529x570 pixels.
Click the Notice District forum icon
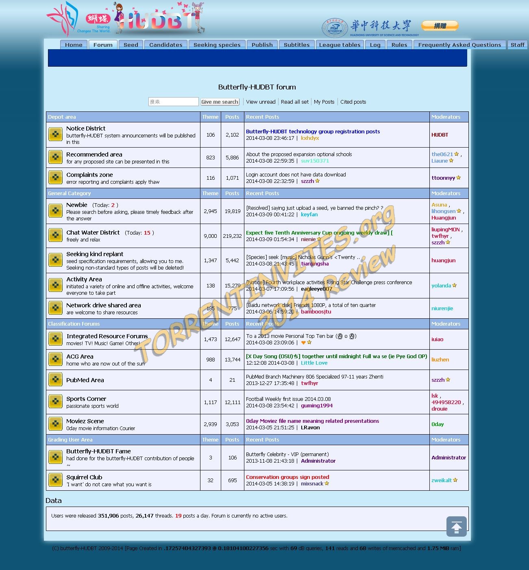point(55,134)
